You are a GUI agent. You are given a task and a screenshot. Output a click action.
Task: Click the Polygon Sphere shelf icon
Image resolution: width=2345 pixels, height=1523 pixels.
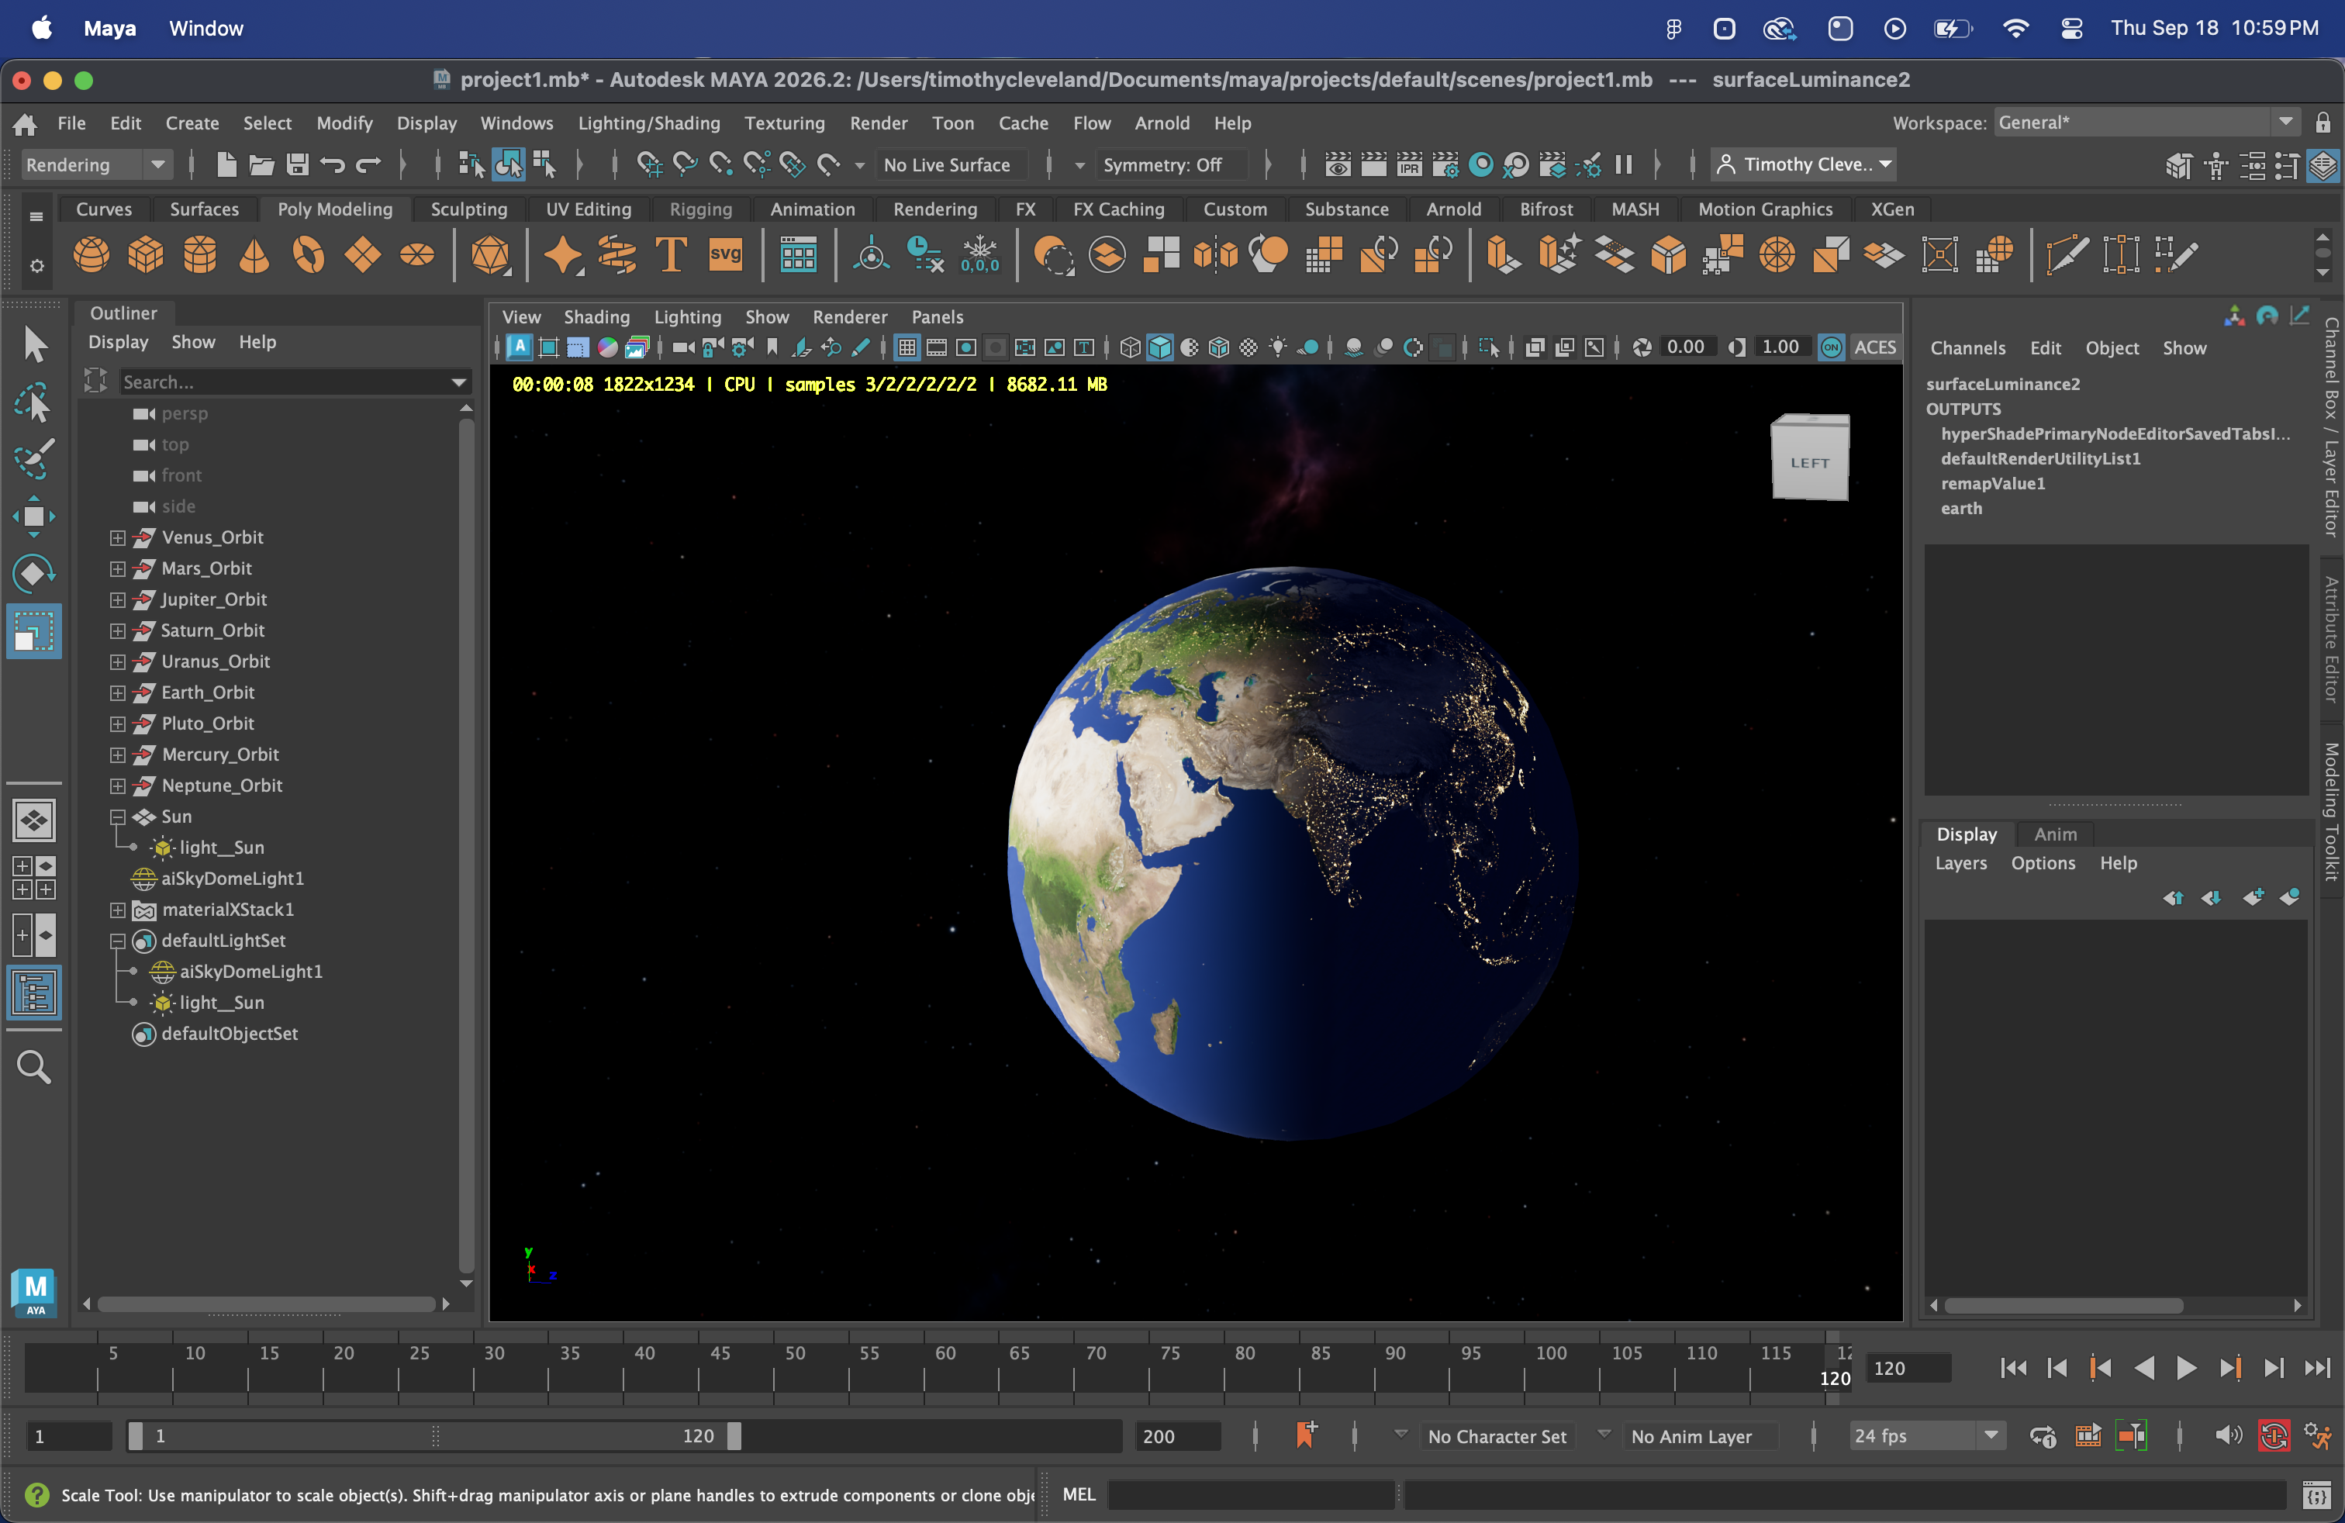point(91,255)
